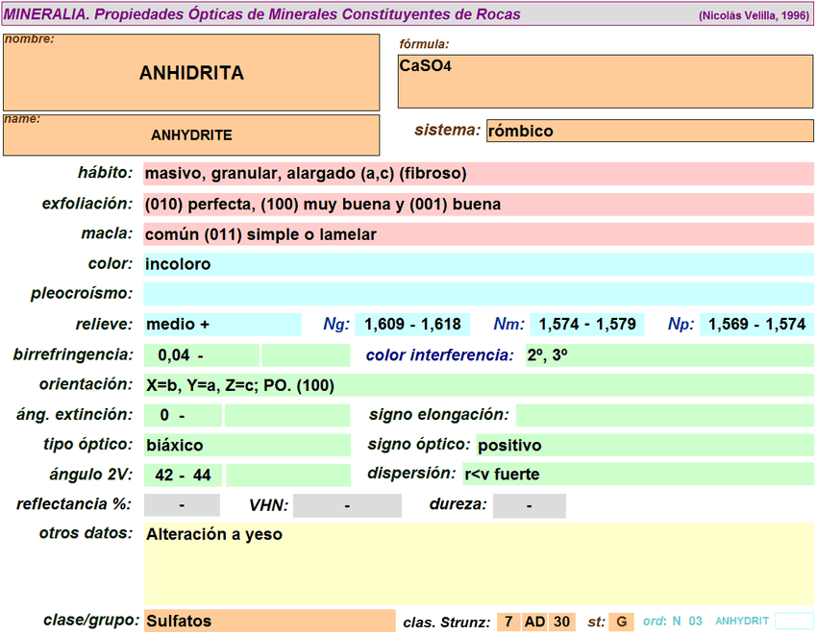Click the hábito field
Viewport: 817px width, 635px height.
tap(478, 174)
